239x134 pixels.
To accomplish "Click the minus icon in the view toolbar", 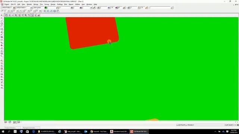I will click(x=13, y=15).
